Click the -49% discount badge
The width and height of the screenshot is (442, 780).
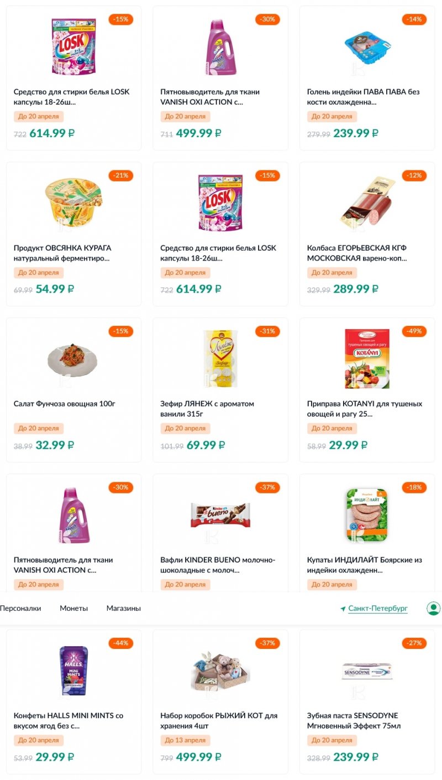pyautogui.click(x=414, y=331)
